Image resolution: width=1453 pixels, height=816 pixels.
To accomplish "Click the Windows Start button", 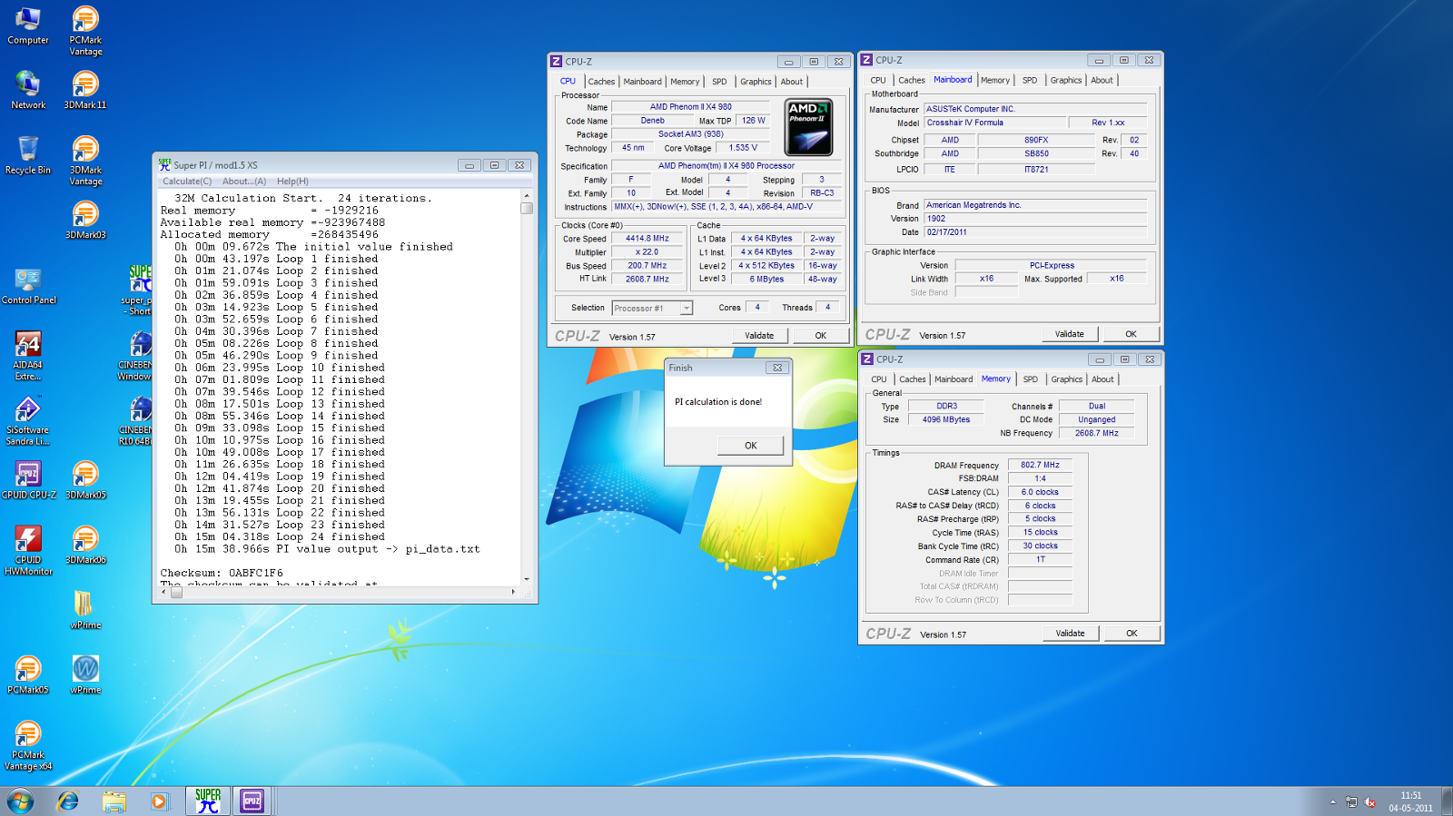I will [x=20, y=801].
